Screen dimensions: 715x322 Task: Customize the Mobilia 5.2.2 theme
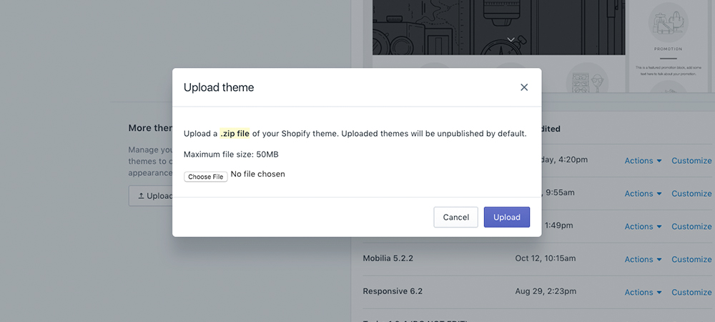(x=691, y=259)
